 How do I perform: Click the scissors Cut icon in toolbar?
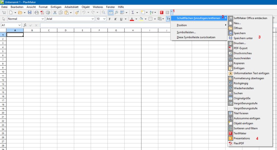55,13
